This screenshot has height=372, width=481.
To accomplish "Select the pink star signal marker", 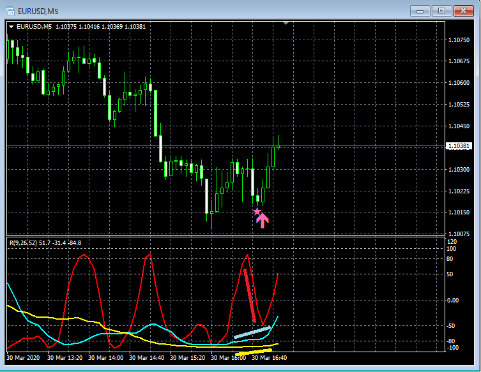I will [x=257, y=211].
